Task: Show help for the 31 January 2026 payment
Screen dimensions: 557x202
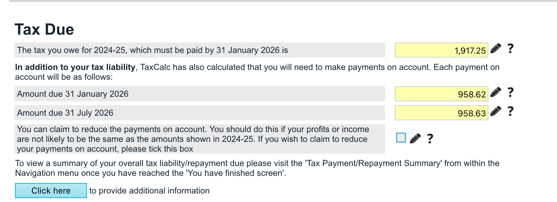Action: click(510, 93)
